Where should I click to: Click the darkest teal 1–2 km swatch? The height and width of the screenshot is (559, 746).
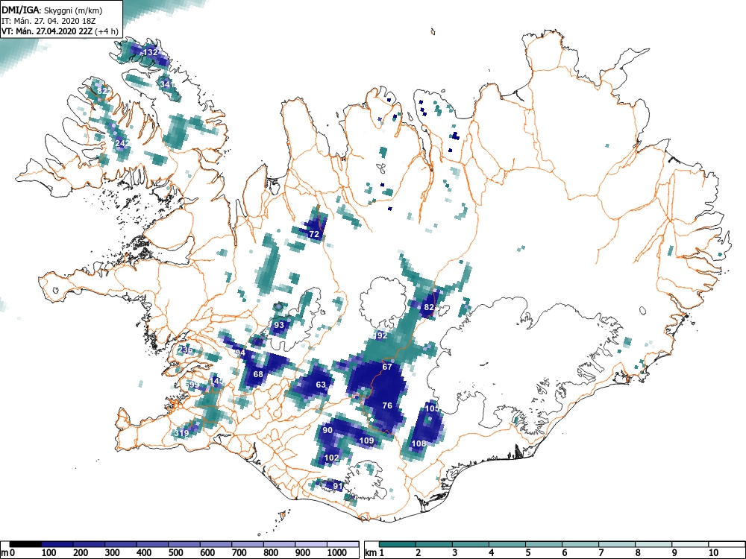pyautogui.click(x=398, y=544)
